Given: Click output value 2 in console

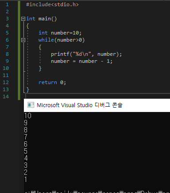Looking at the screenshot, I should [26, 172].
